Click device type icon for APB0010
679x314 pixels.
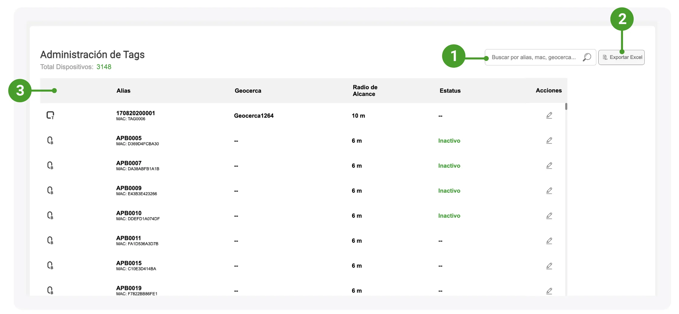pos(50,215)
